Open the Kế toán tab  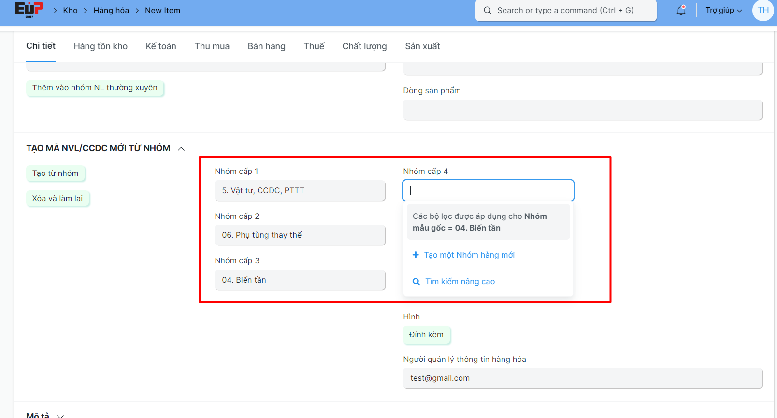coord(161,46)
